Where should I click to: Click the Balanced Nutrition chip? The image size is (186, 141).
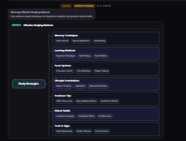[98, 86]
